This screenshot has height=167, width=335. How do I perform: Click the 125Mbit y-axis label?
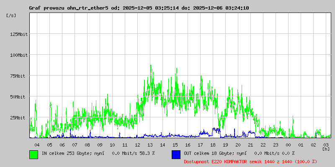click(19, 34)
